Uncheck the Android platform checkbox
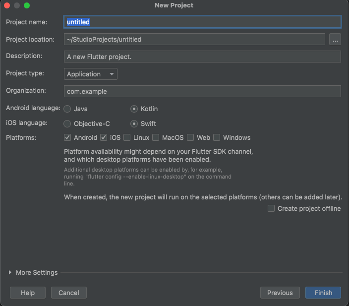The width and height of the screenshot is (349, 306). pos(67,137)
